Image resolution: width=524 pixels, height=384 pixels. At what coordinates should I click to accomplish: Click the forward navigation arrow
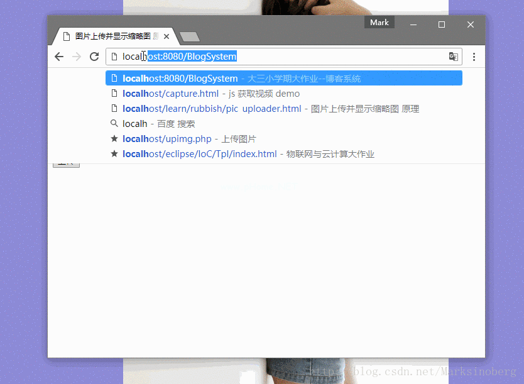(x=77, y=57)
